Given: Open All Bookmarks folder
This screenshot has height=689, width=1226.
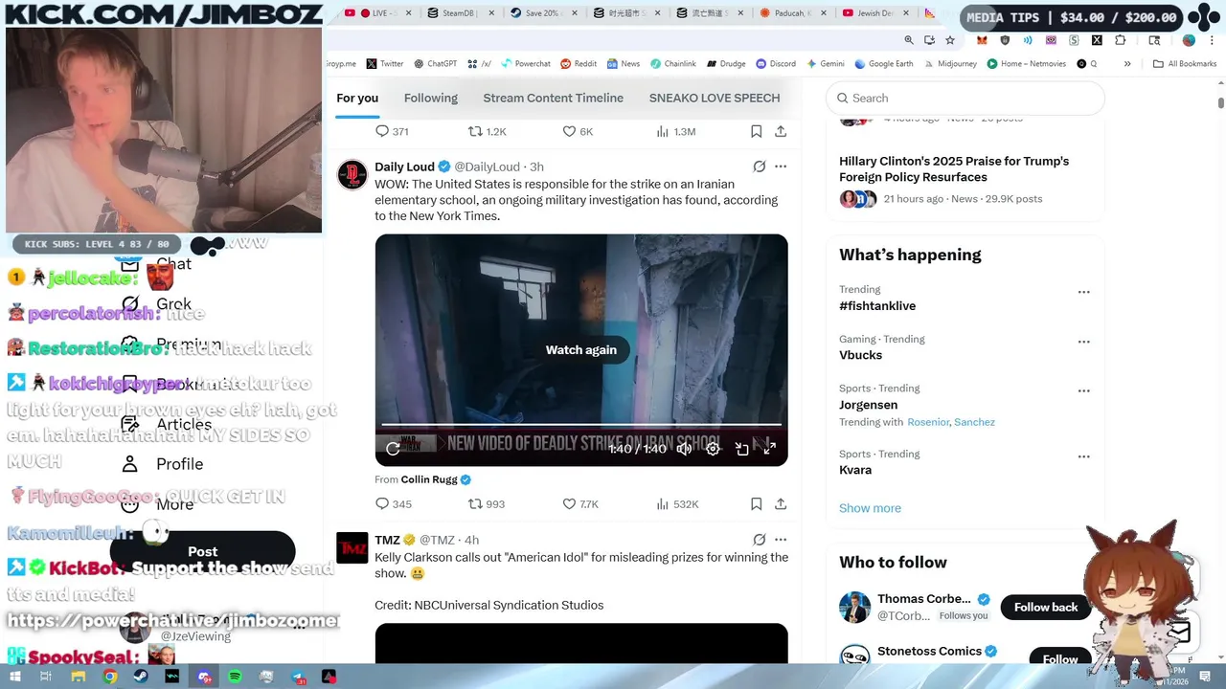Looking at the screenshot, I should coord(1185,64).
